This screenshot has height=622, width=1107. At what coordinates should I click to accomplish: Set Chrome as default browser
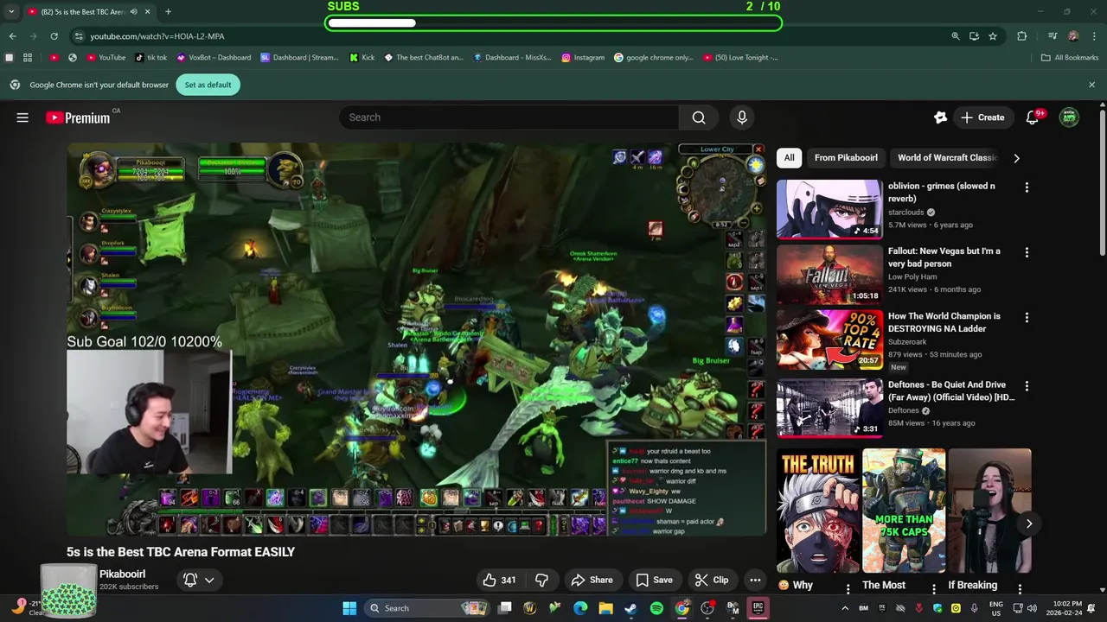[208, 85]
